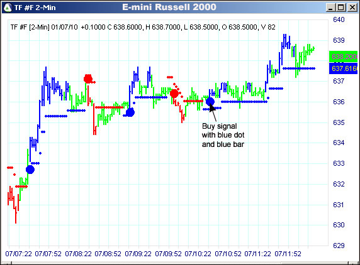Click the 637 price axis label
Image resolution: width=360 pixels, height=265 pixels.
coord(339,81)
